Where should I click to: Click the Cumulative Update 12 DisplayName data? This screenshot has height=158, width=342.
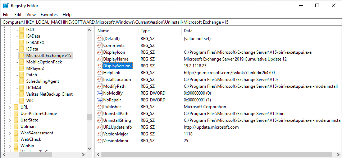pyautogui.click(x=235, y=59)
